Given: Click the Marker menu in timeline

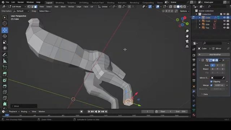Looking at the screenshot, I should coord(42,112).
